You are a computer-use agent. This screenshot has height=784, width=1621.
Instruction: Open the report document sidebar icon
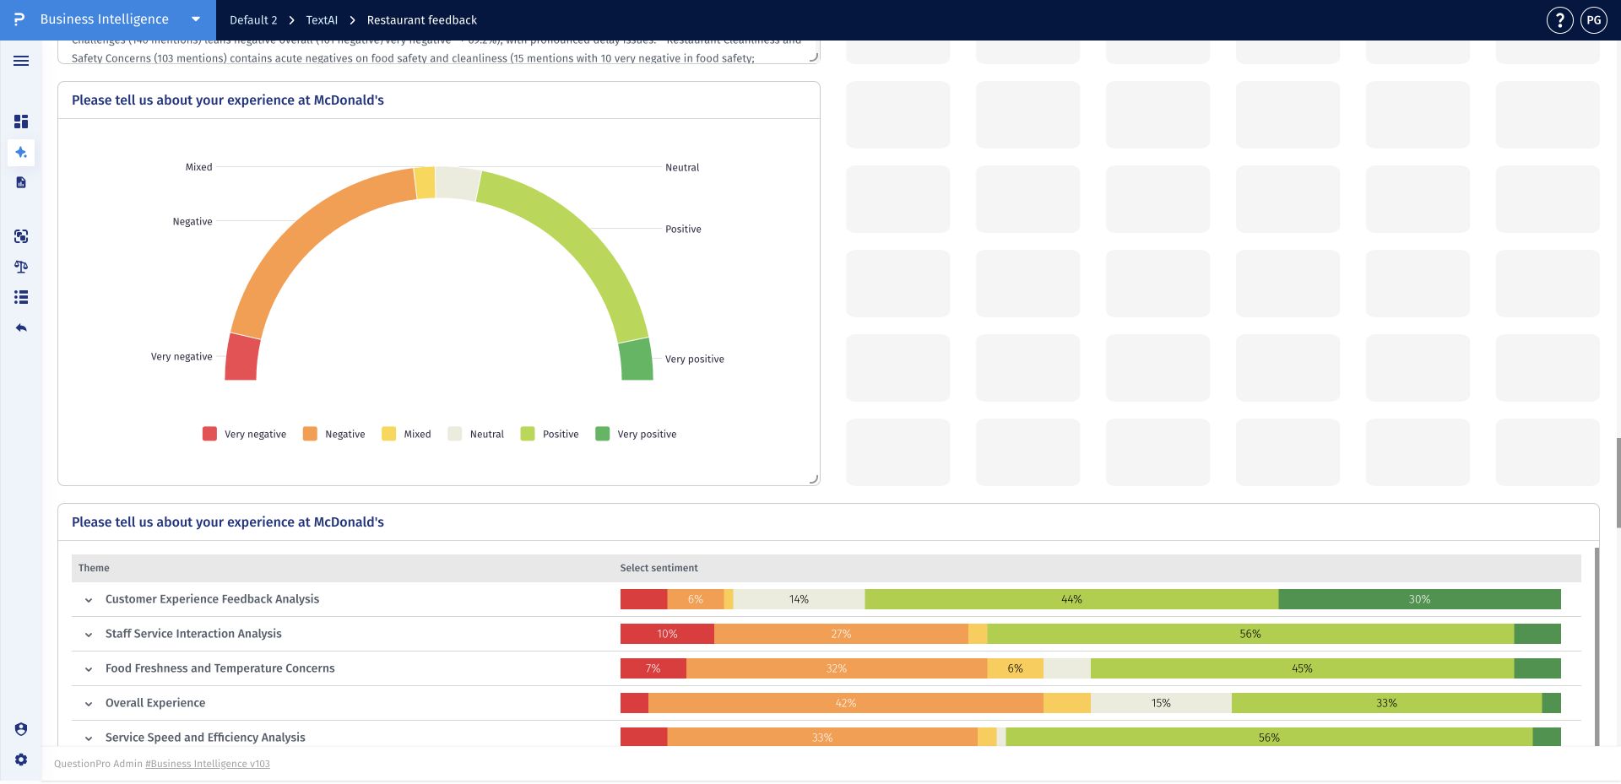pyautogui.click(x=21, y=182)
